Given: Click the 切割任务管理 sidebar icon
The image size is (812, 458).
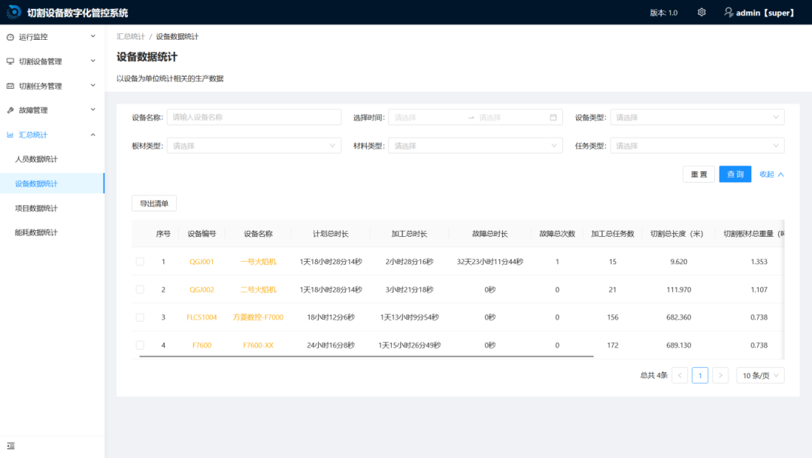Looking at the screenshot, I should coord(10,85).
